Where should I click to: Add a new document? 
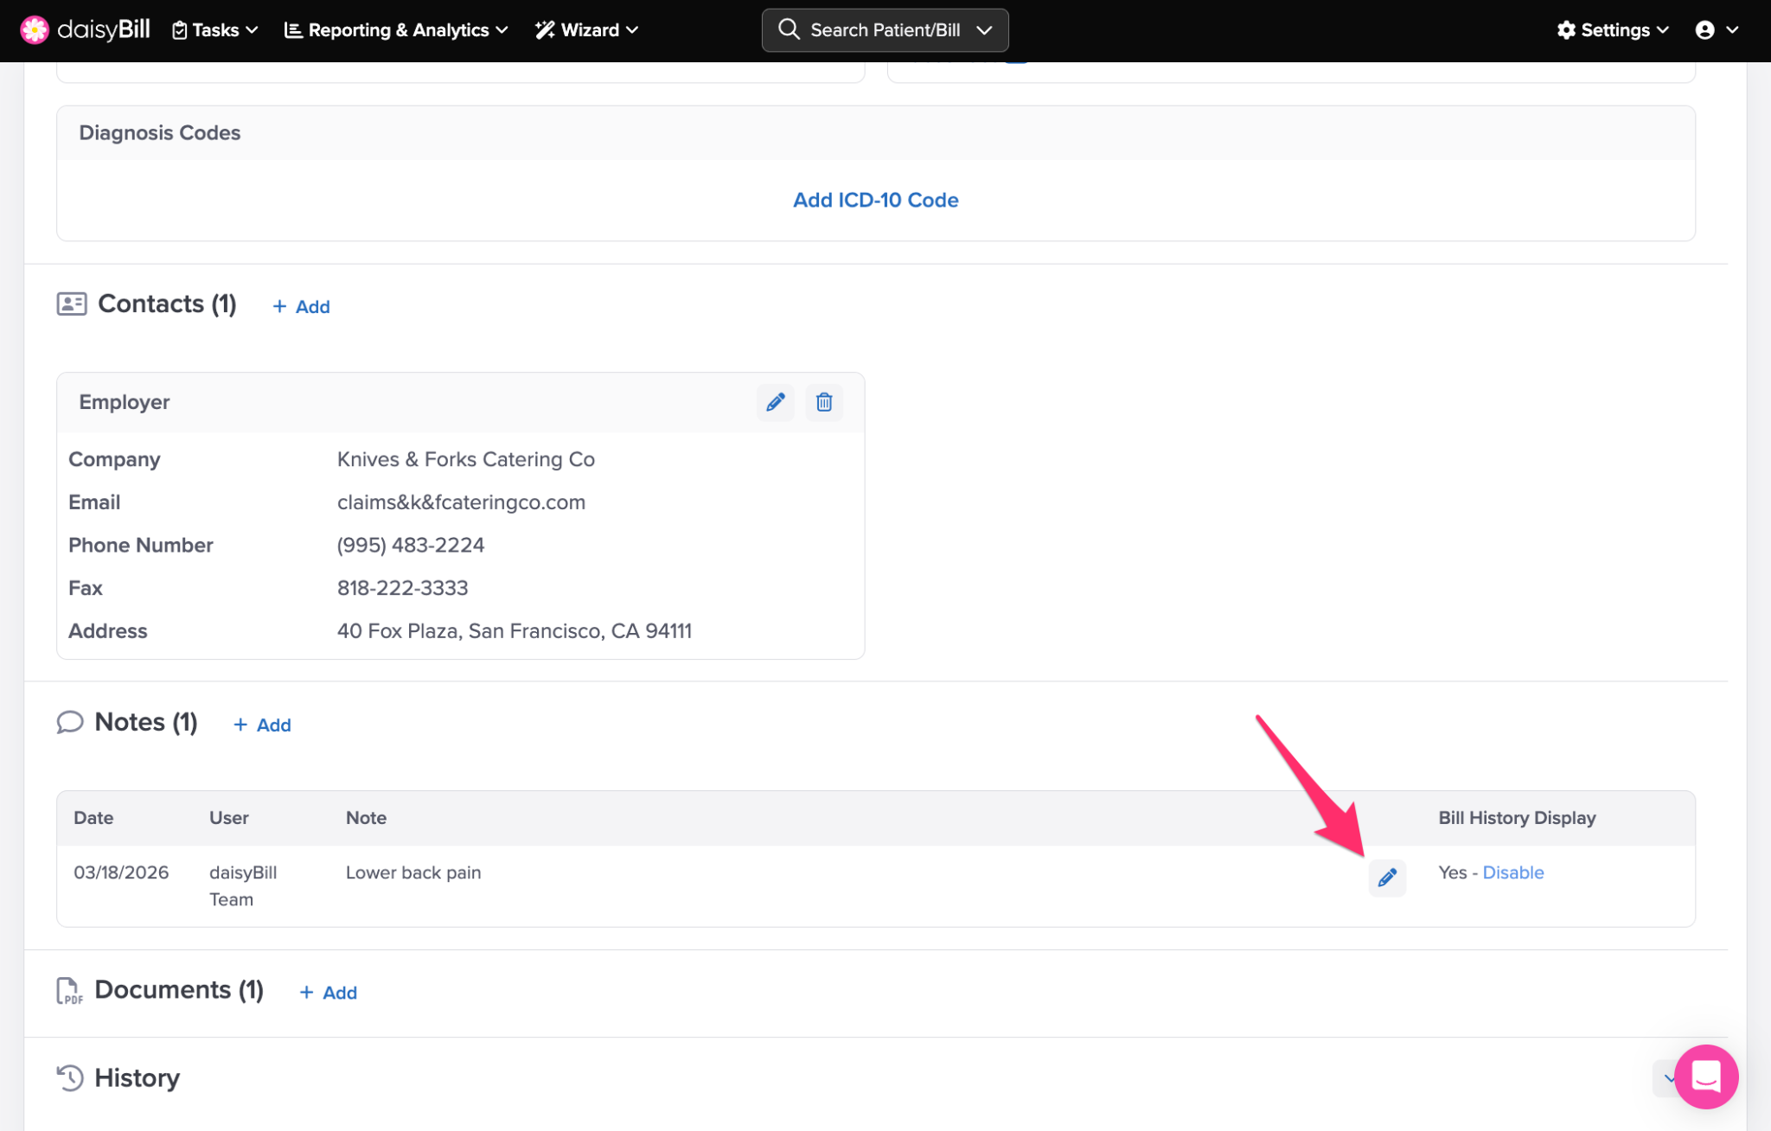329,993
